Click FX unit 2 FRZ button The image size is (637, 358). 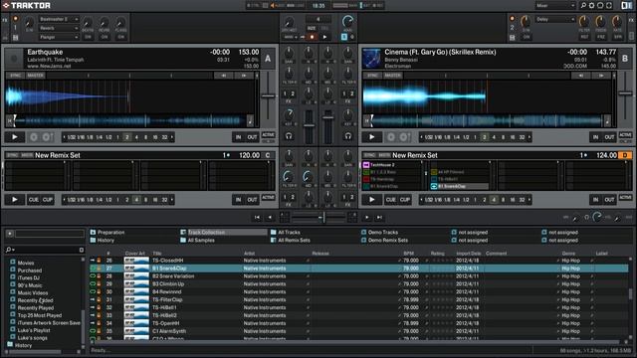pyautogui.click(x=601, y=37)
